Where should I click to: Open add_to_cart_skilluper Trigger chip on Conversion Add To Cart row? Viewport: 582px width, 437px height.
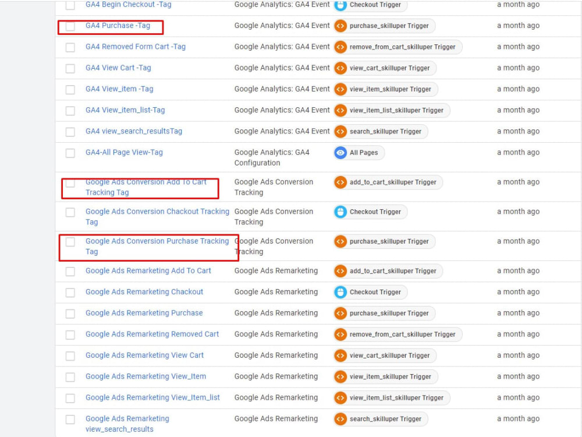click(x=387, y=182)
